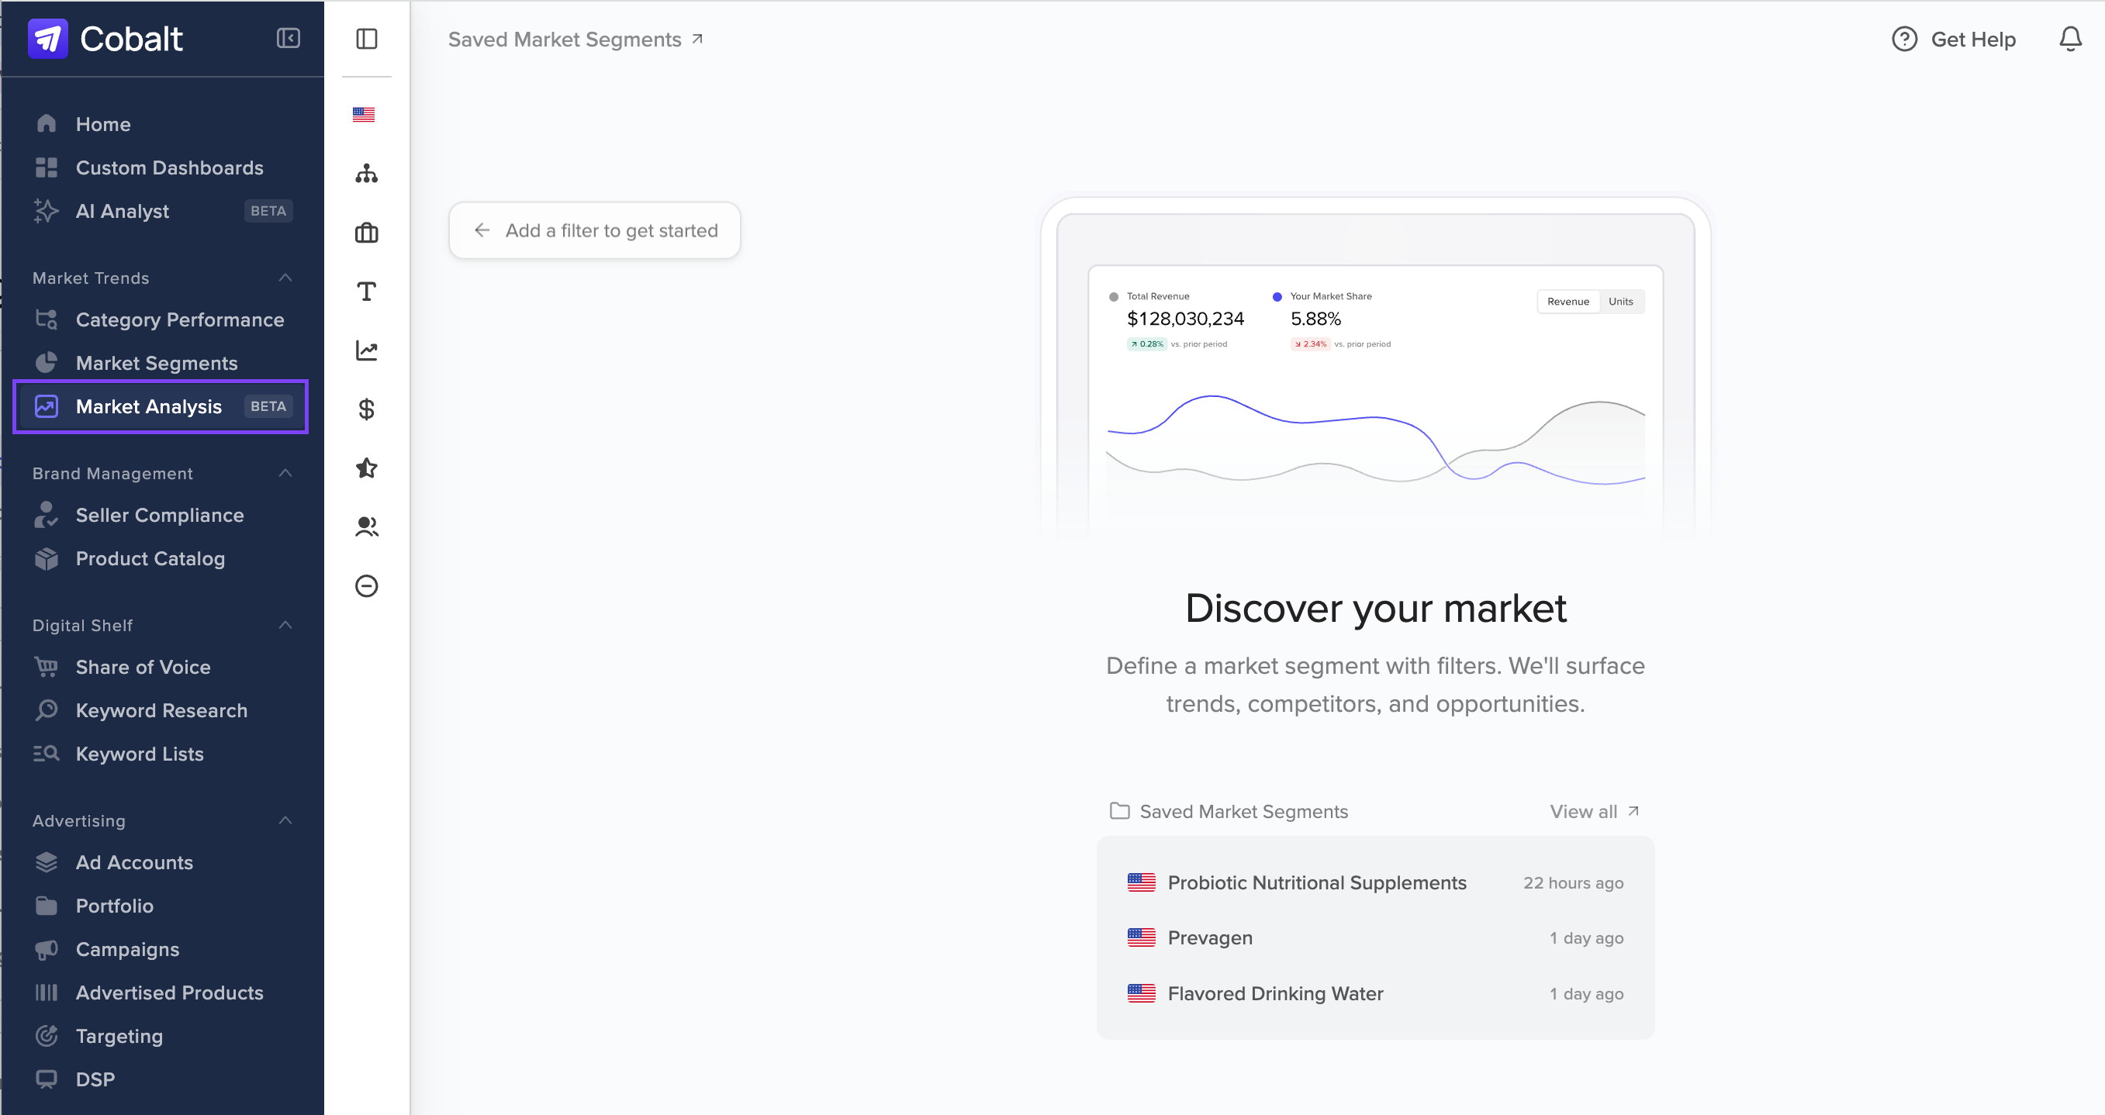The height and width of the screenshot is (1115, 2105).
Task: Open the exclude minus-circle filter icon
Action: 367,585
